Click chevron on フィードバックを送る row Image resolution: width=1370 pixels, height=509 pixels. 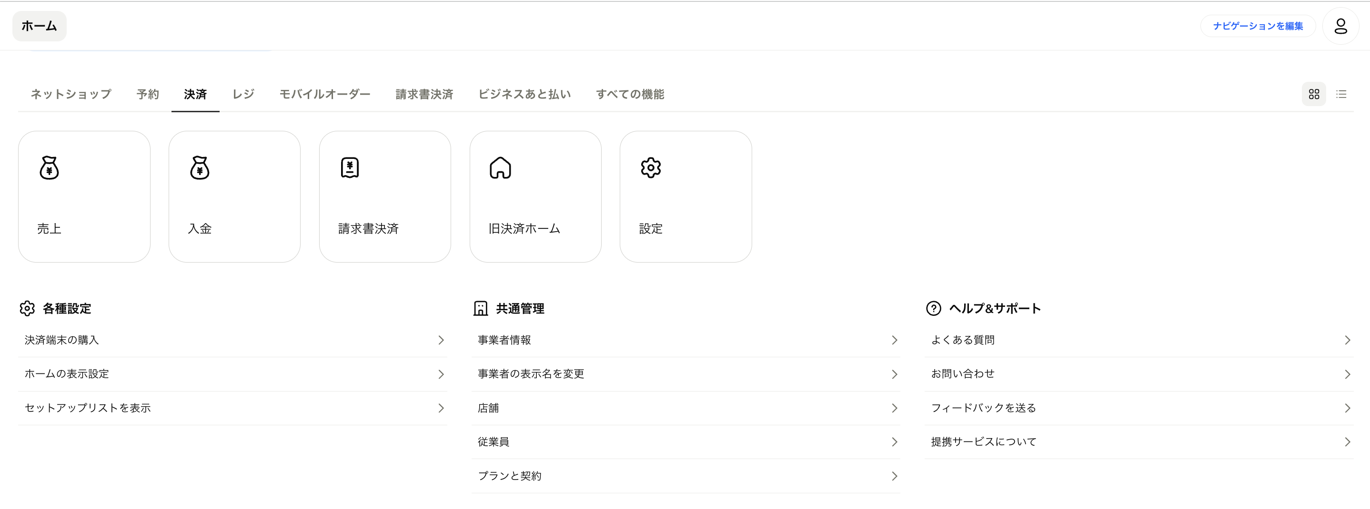pyautogui.click(x=1347, y=408)
